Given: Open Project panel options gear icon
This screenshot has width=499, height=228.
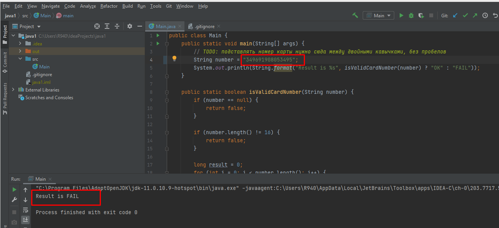Looking at the screenshot, I should [130, 26].
